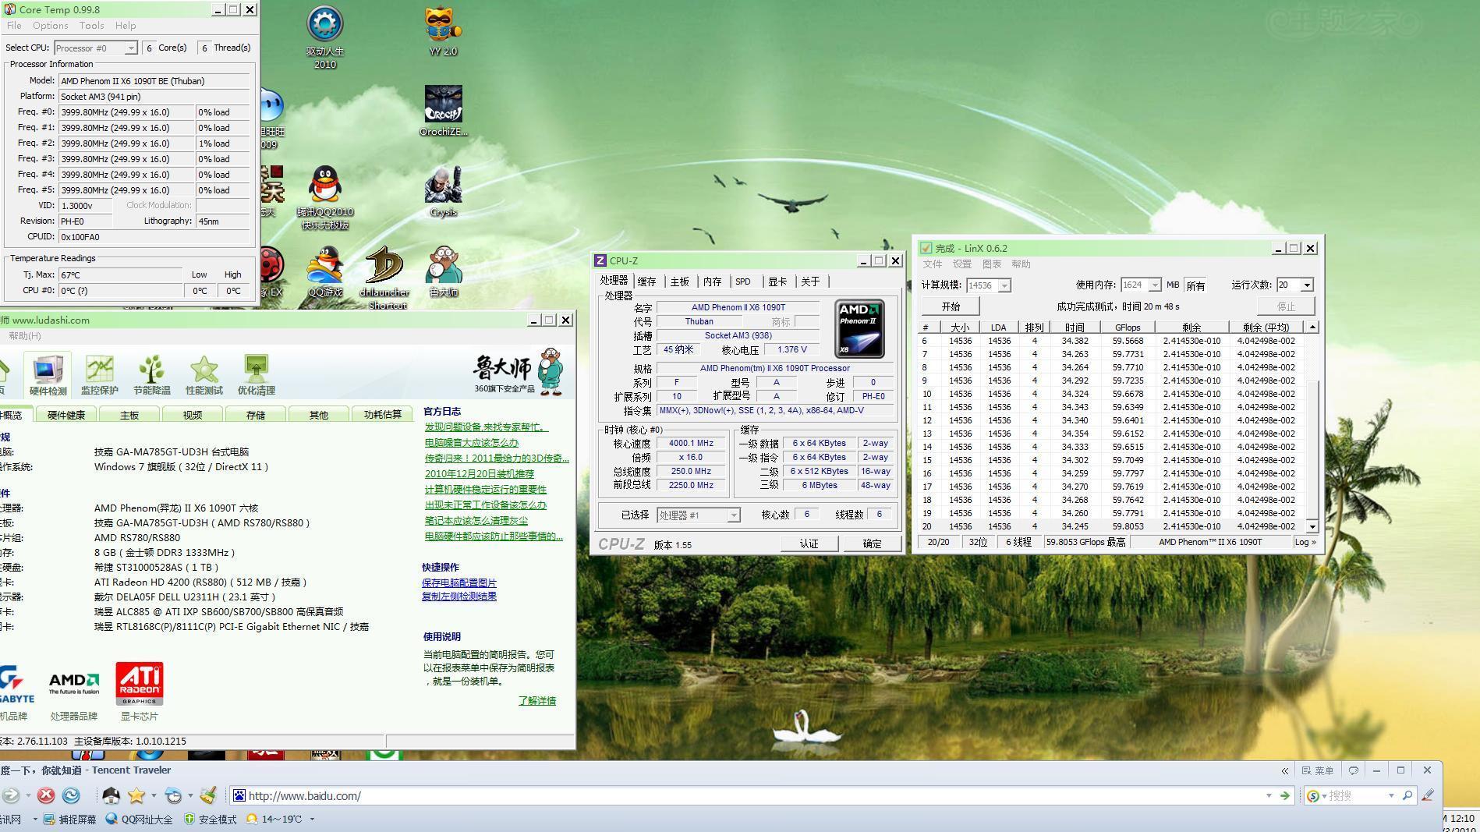The height and width of the screenshot is (832, 1480).
Task: Click the 优化清理 optimize and clean icon
Action: coord(256,374)
